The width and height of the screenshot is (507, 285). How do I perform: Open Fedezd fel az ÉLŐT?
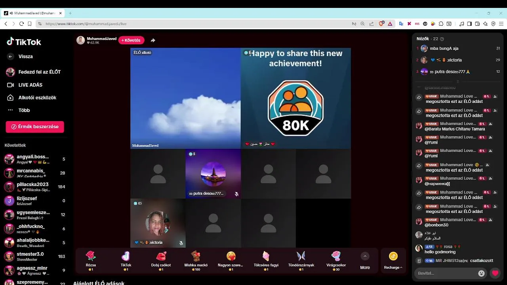(x=34, y=72)
